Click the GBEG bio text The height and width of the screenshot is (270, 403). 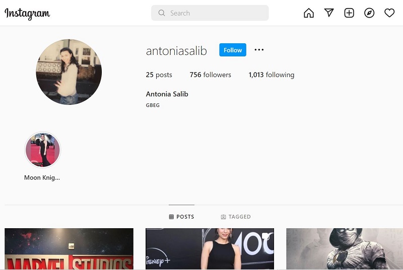[153, 105]
